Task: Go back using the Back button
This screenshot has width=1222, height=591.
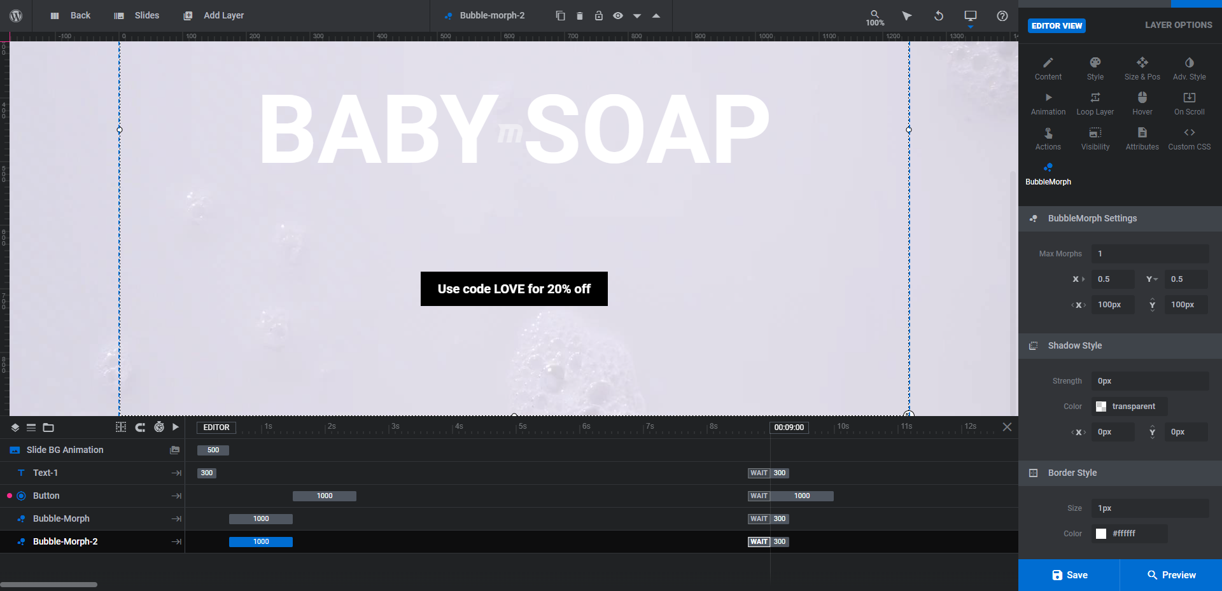Action: pos(71,15)
